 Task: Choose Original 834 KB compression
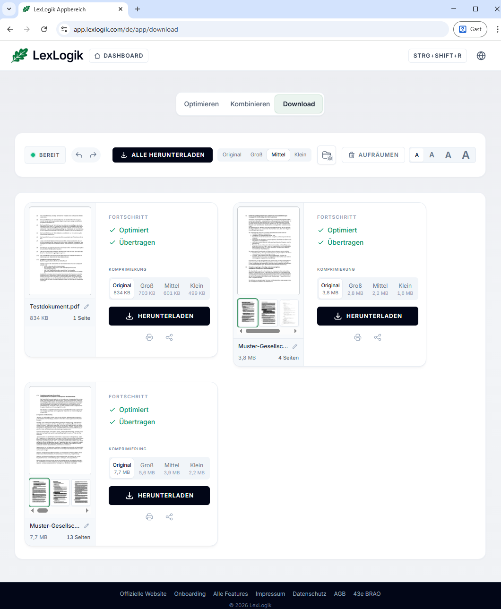click(x=122, y=289)
